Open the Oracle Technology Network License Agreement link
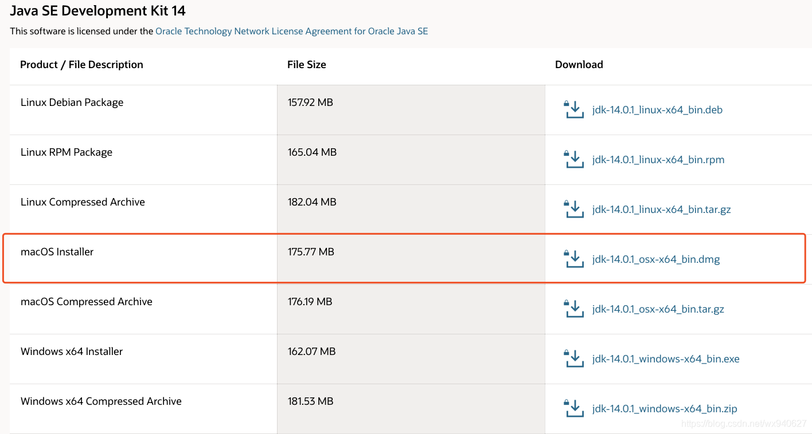 pos(292,31)
